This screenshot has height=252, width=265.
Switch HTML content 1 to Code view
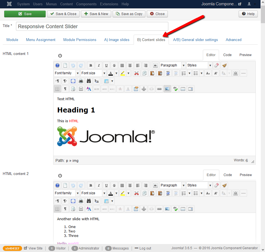tap(227, 55)
